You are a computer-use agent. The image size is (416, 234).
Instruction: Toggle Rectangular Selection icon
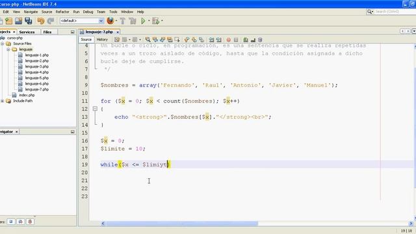point(177,40)
